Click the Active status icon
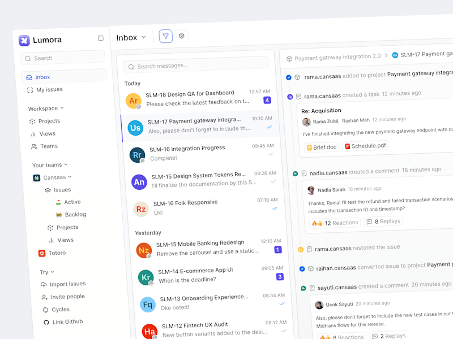Screen dimensions: 453x339 58,202
